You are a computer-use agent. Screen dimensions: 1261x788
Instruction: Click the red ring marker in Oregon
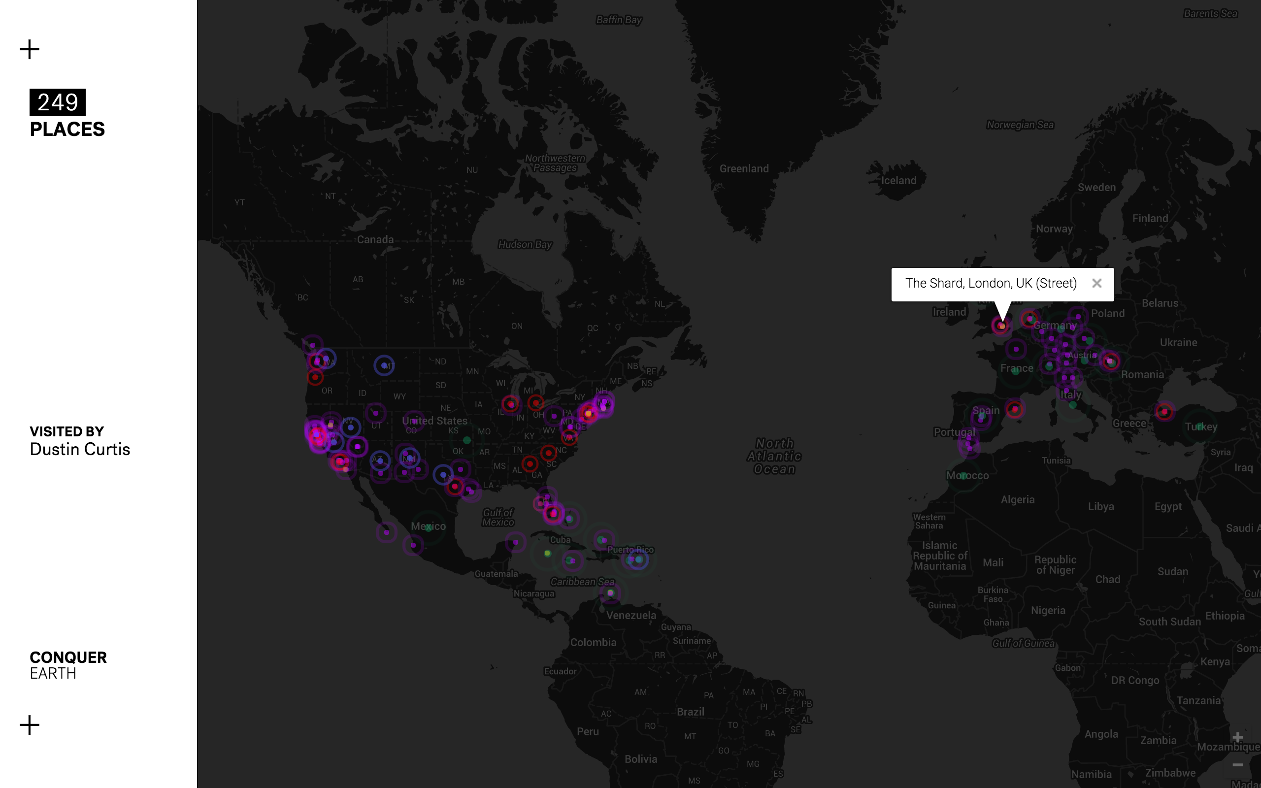click(315, 377)
